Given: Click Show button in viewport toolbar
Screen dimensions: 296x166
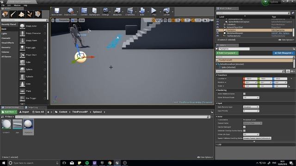Looking at the screenshot, I should point(81,20).
